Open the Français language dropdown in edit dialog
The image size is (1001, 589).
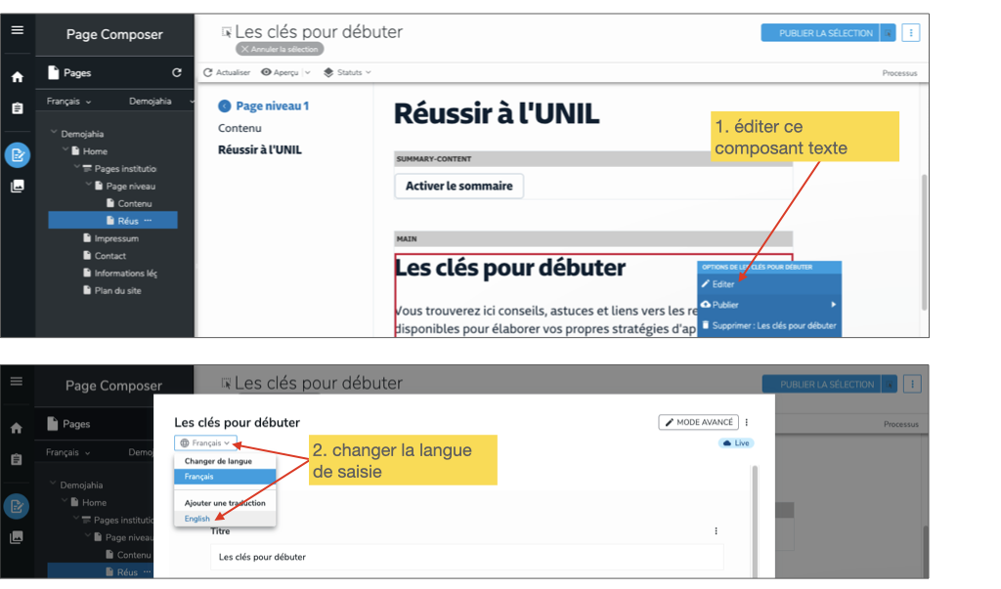click(x=205, y=442)
